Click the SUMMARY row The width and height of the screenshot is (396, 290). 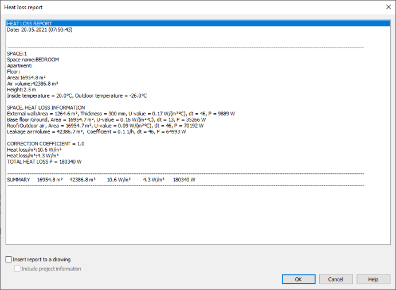(x=101, y=180)
